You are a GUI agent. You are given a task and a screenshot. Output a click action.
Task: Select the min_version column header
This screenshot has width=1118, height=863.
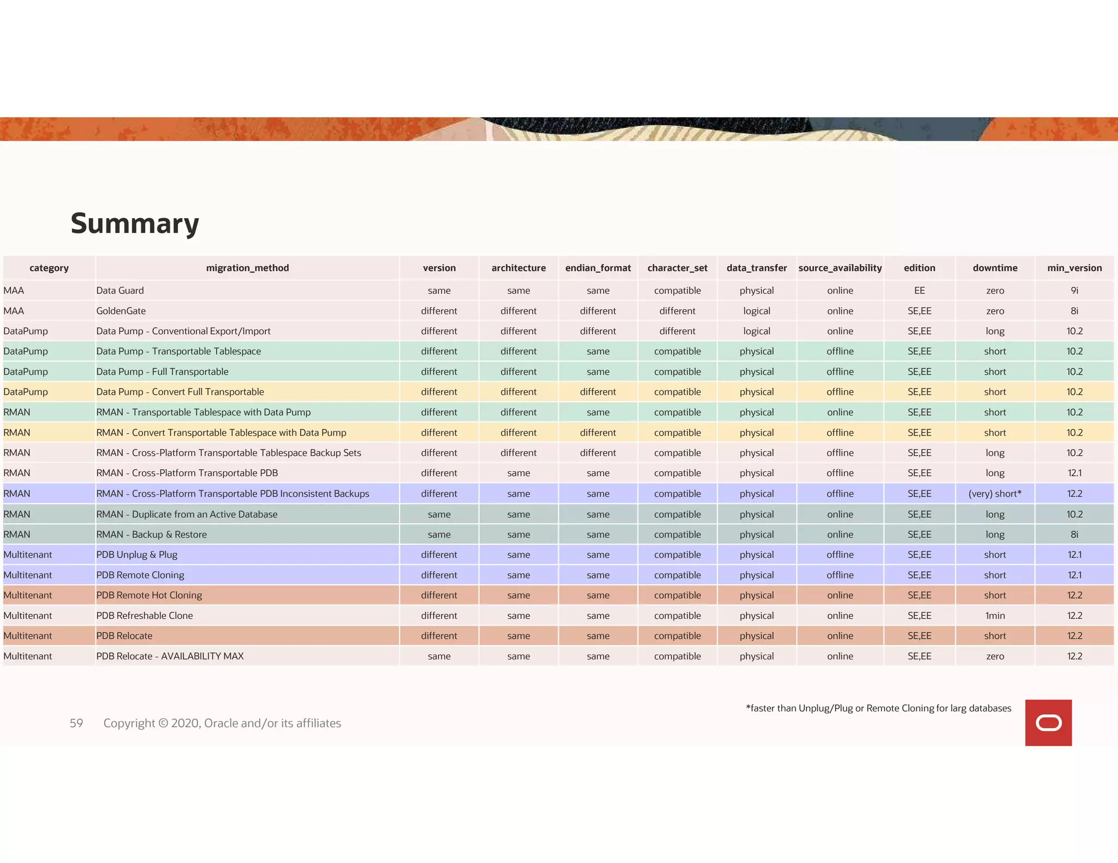1074,268
